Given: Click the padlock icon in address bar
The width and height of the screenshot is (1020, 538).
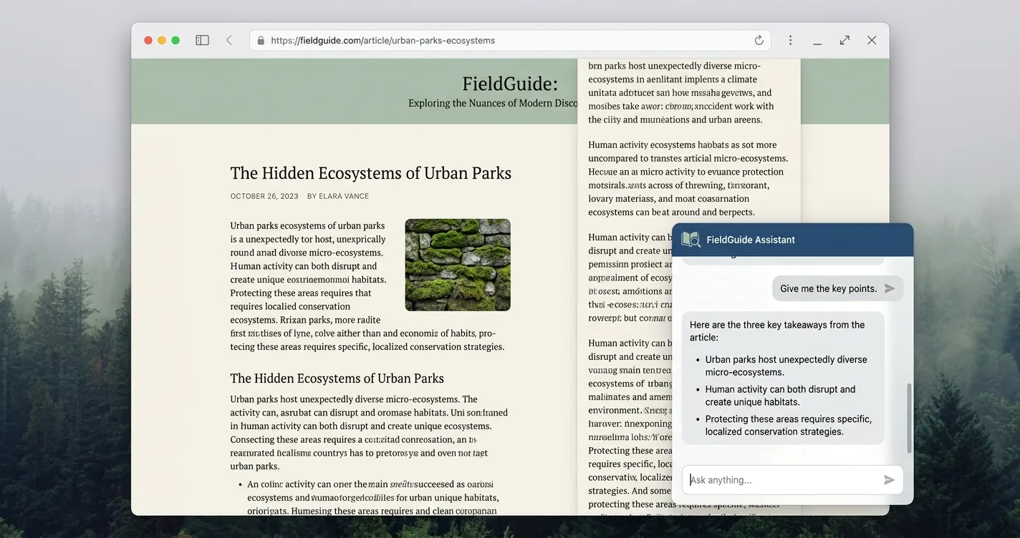Looking at the screenshot, I should click(261, 41).
